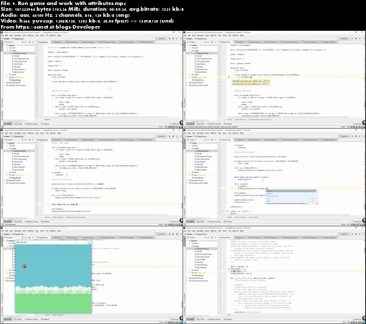Switch to bird_wing_down.png tab in Bird docstring frame

point(290,237)
